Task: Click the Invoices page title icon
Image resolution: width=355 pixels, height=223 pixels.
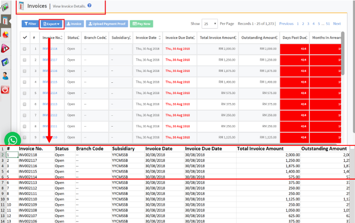Action: click(x=22, y=6)
